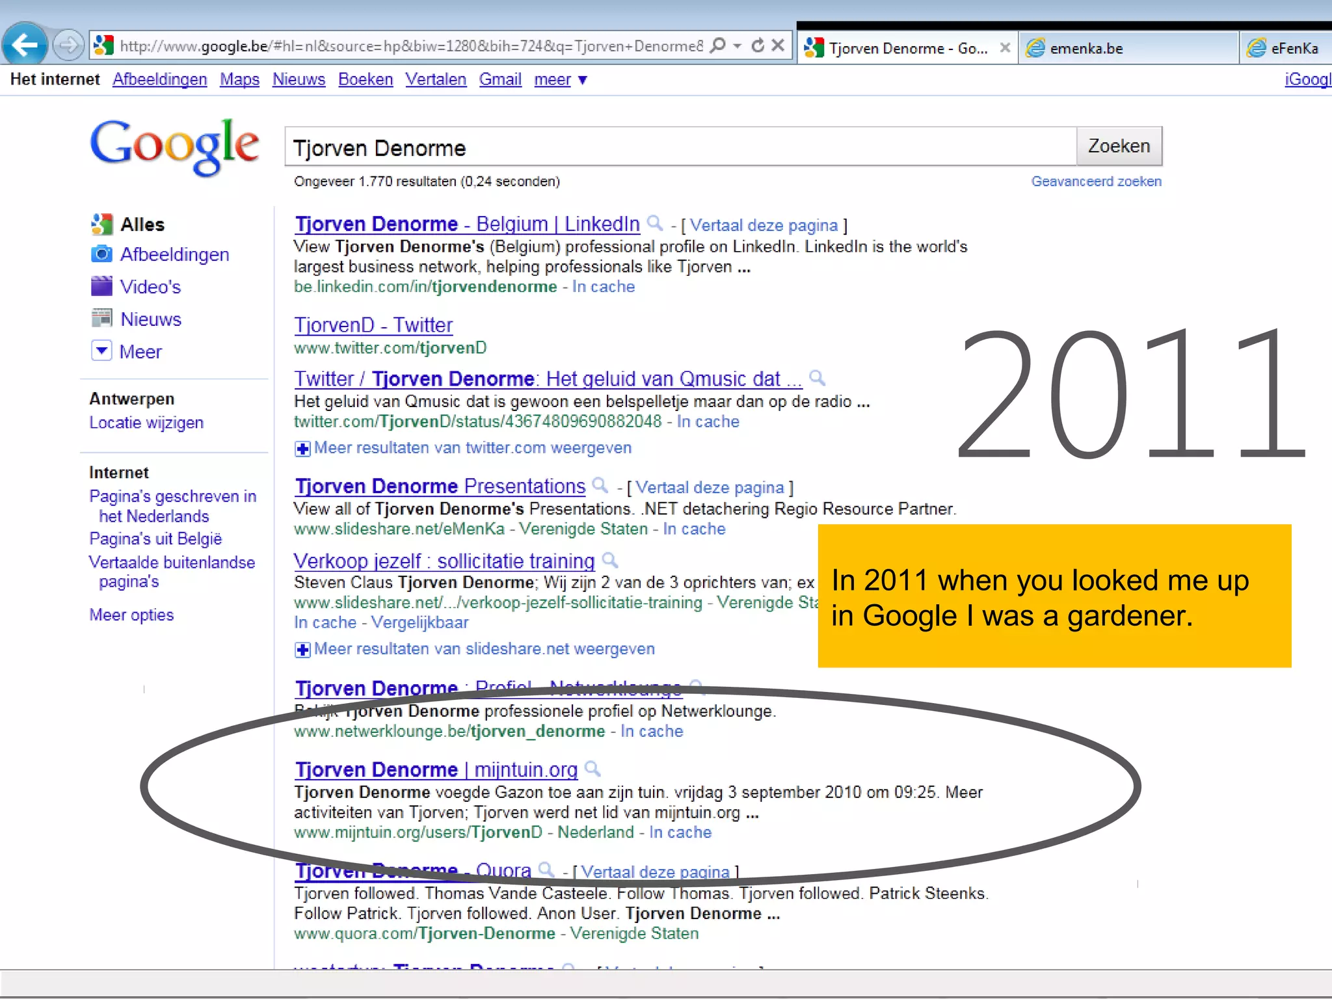Click the browser Forward arrow button

[x=68, y=46]
